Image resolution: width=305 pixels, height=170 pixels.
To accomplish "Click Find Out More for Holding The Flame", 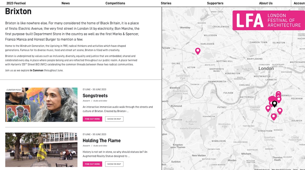I will (93, 164).
